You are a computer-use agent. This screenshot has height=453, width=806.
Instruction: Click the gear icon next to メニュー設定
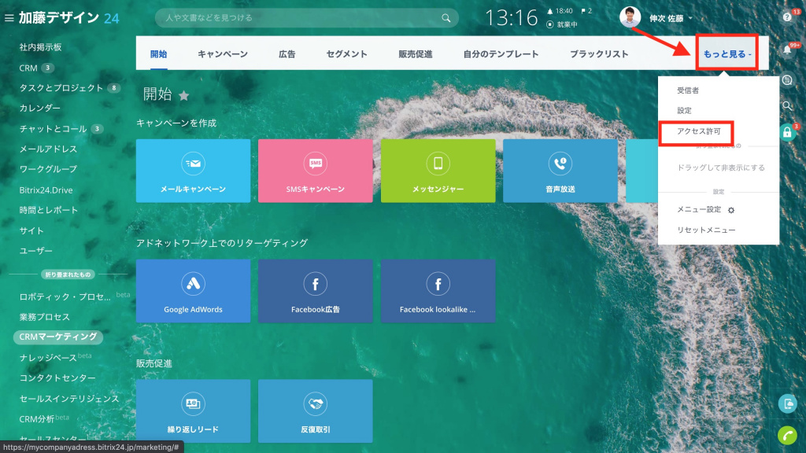click(731, 210)
